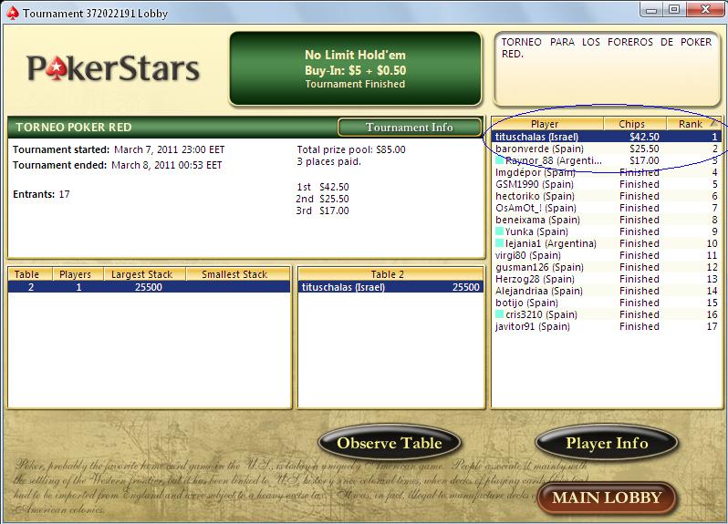Select lmgdépor (Spain) player row
The height and width of the screenshot is (524, 728).
click(607, 172)
